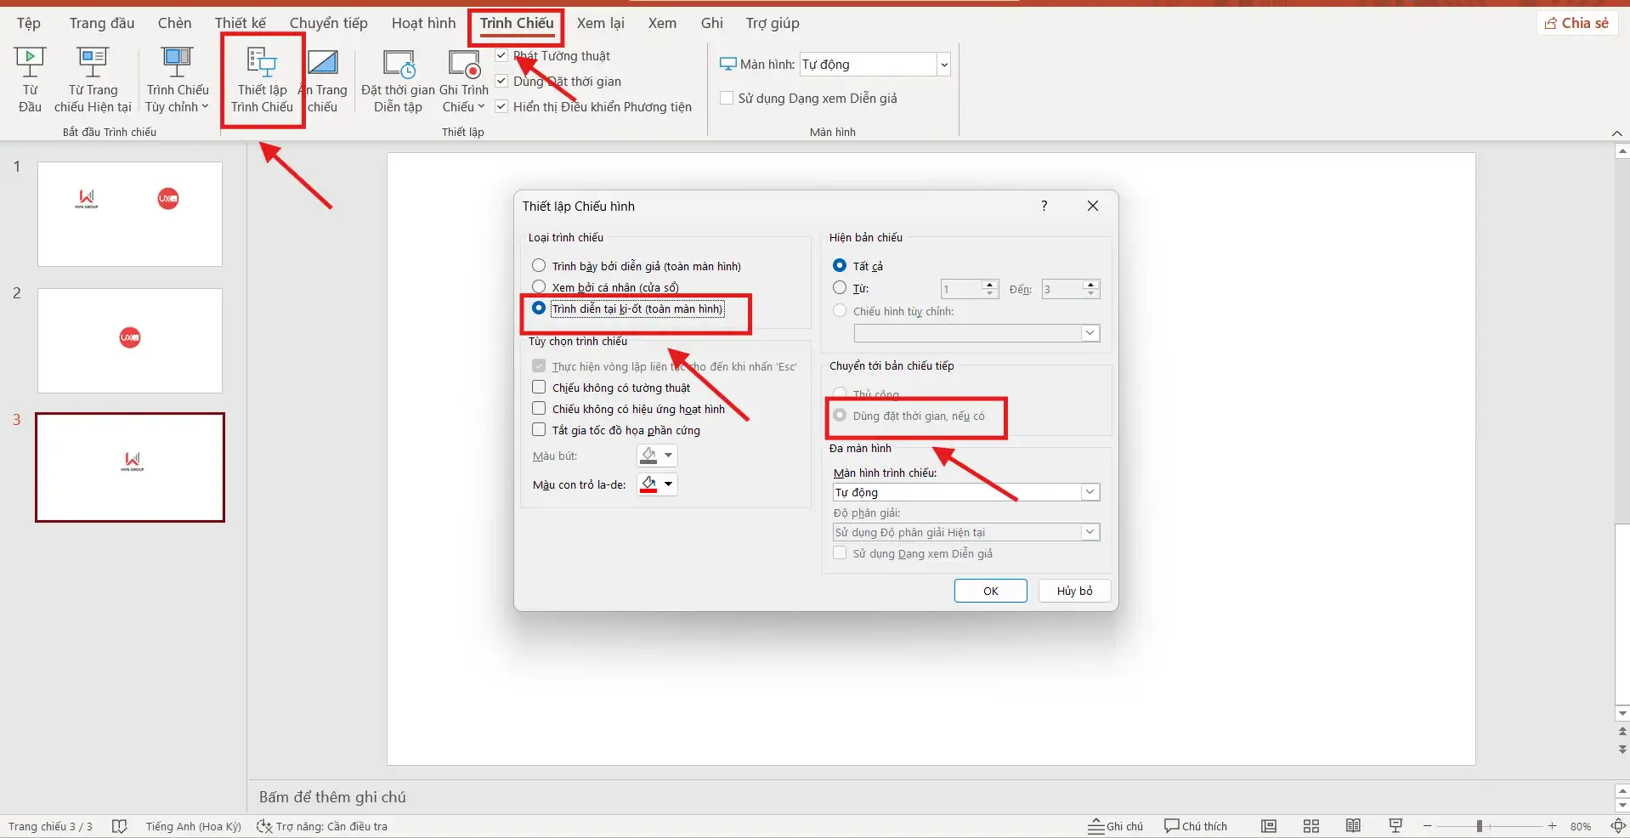Enable Chiếu không có tường thuật checkbox

click(x=539, y=388)
